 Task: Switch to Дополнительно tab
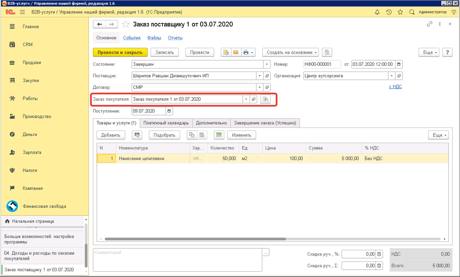(x=211, y=123)
